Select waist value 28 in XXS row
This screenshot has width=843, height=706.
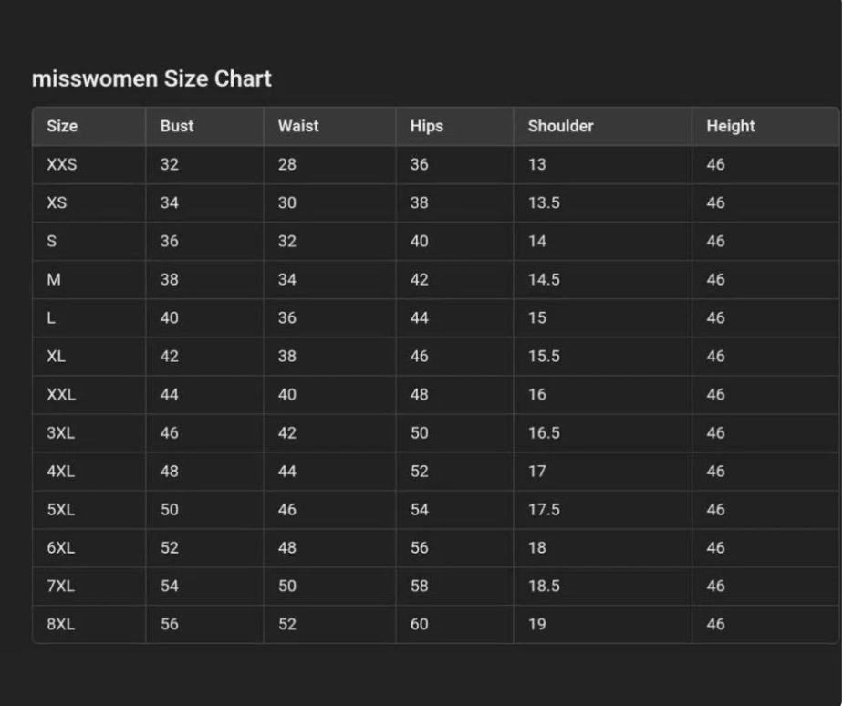(287, 165)
